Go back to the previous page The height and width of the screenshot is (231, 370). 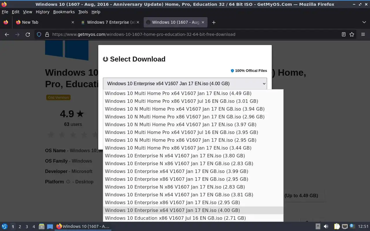click(7, 34)
